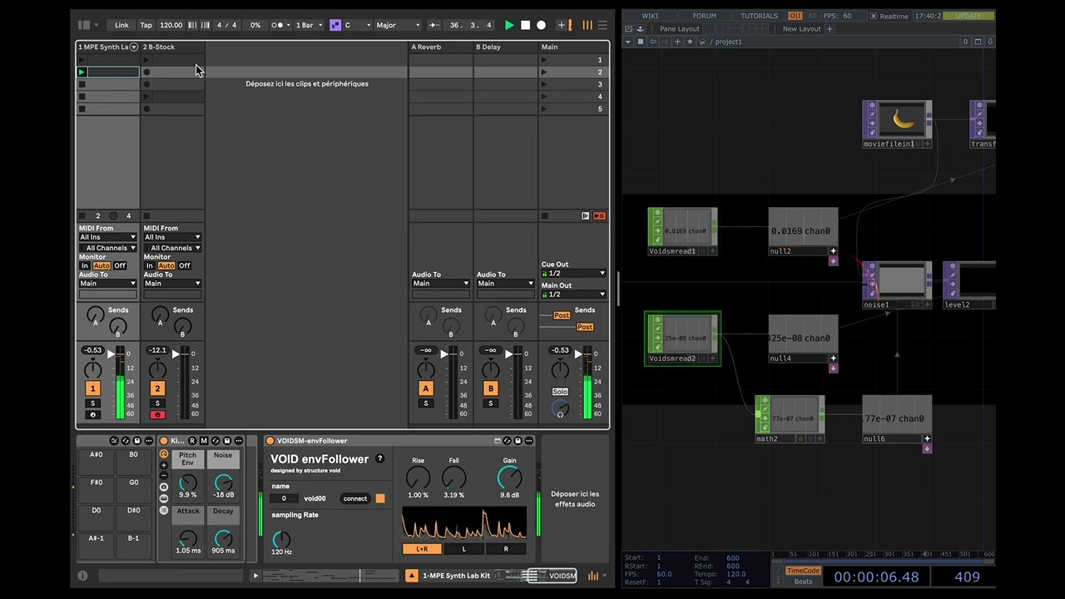Image resolution: width=1065 pixels, height=599 pixels.
Task: Open the WIKI menu in TouchDesigner
Action: click(x=650, y=16)
